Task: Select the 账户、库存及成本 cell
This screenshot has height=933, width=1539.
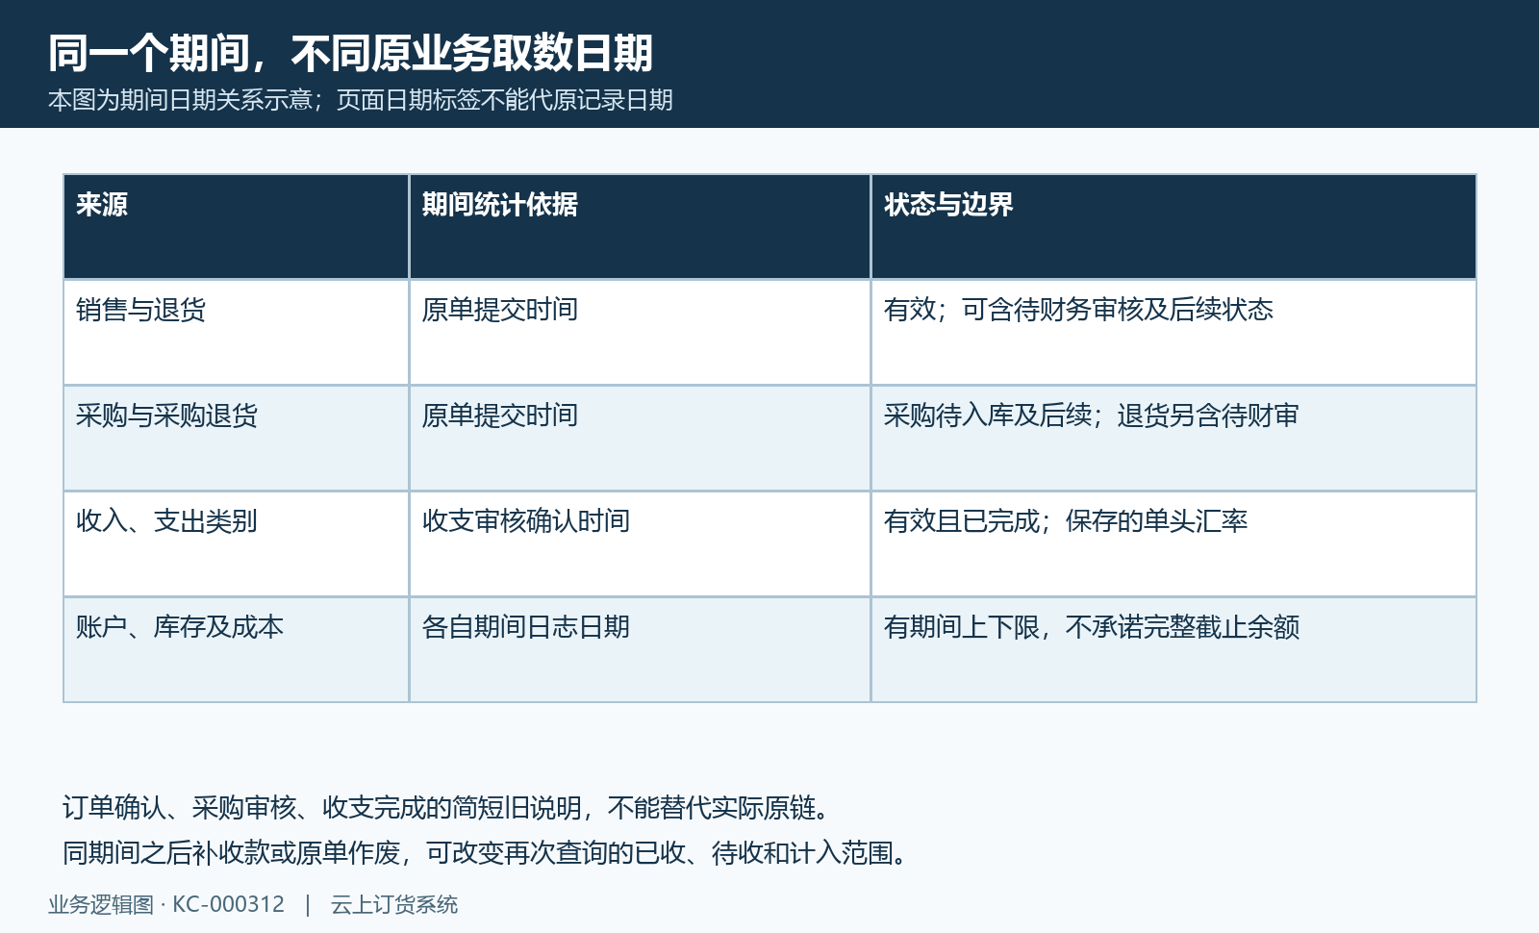Action: coord(237,650)
